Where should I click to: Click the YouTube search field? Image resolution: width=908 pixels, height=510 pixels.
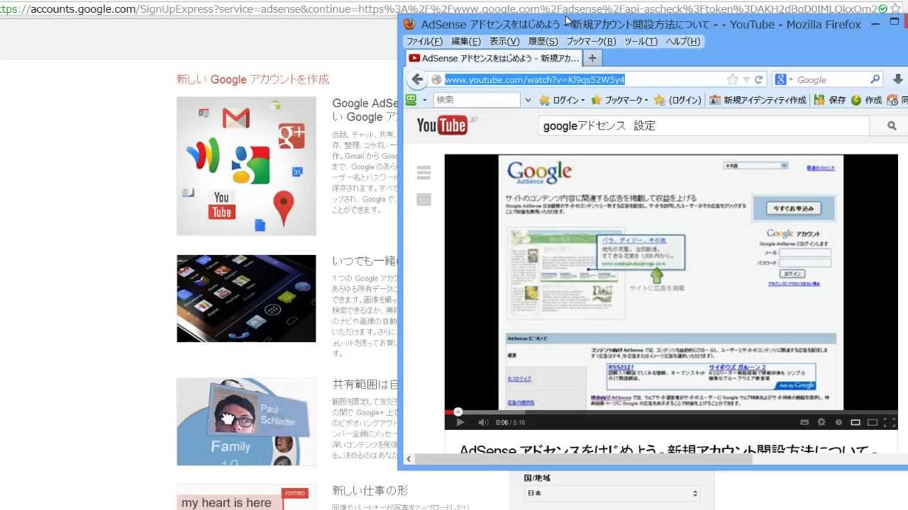point(704,126)
